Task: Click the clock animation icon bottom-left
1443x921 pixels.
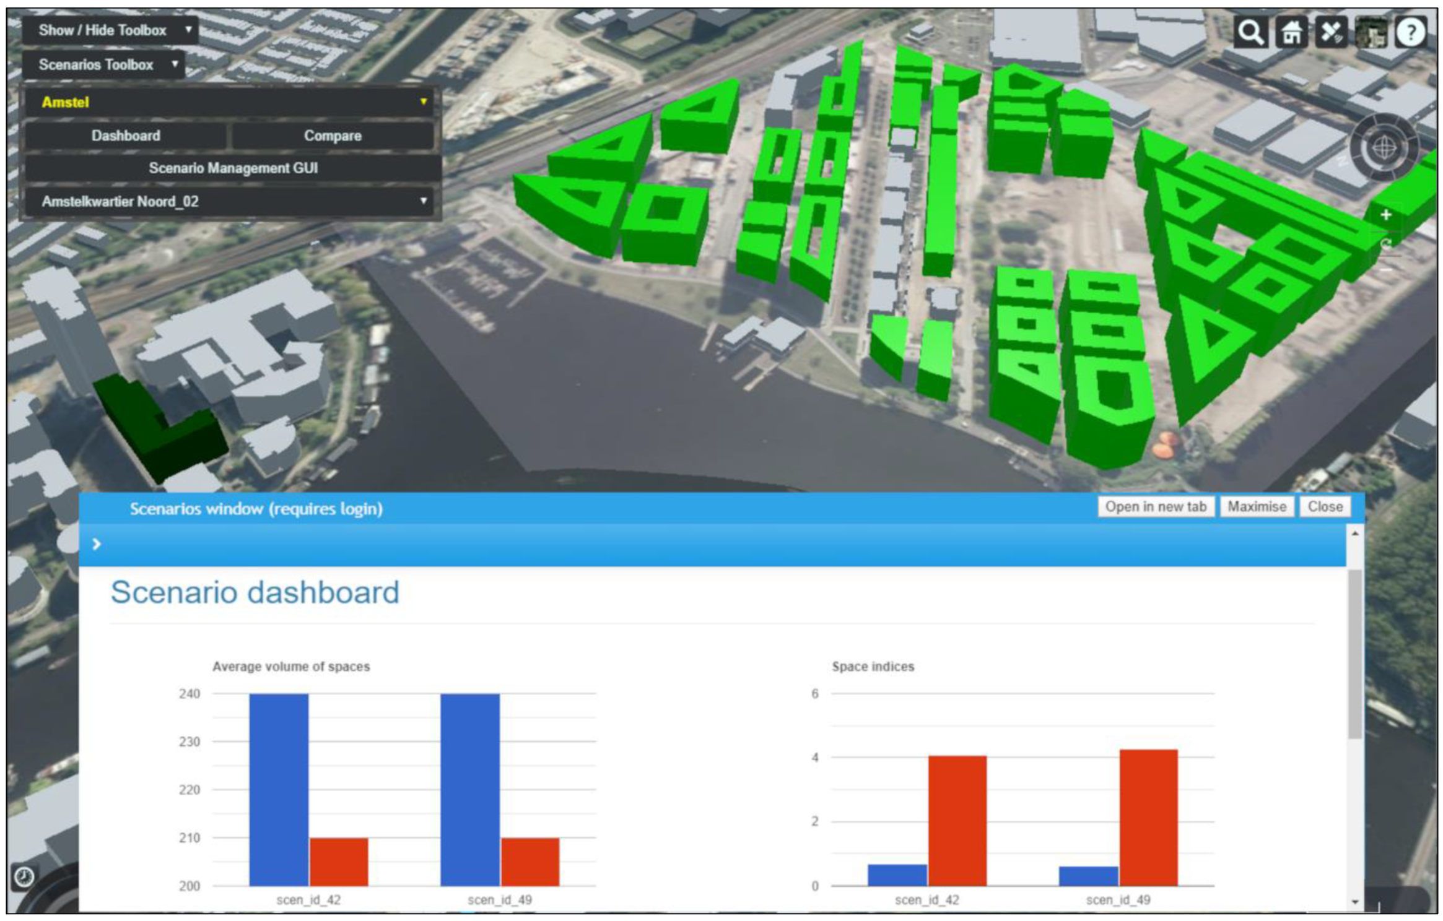Action: [24, 876]
